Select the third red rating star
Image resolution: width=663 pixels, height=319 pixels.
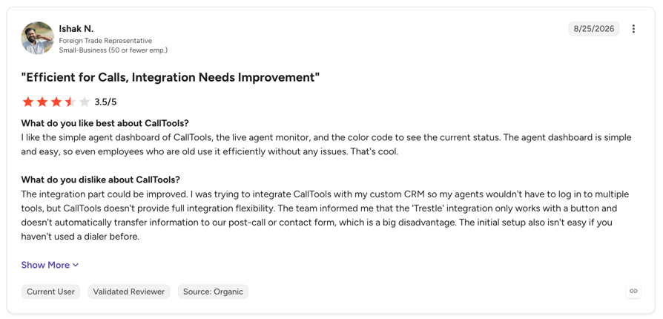point(56,102)
